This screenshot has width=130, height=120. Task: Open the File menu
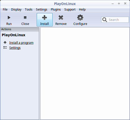click(x=5, y=10)
